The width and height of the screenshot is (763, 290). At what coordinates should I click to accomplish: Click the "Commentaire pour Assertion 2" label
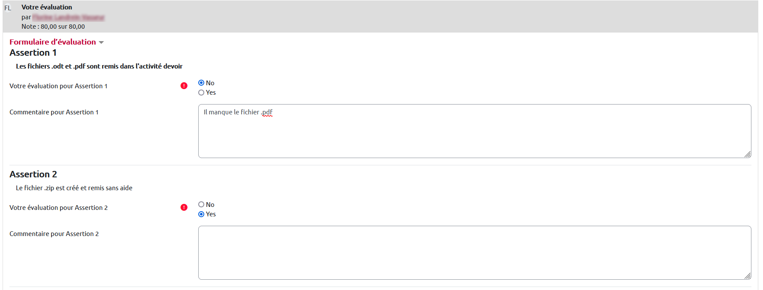[x=54, y=234]
